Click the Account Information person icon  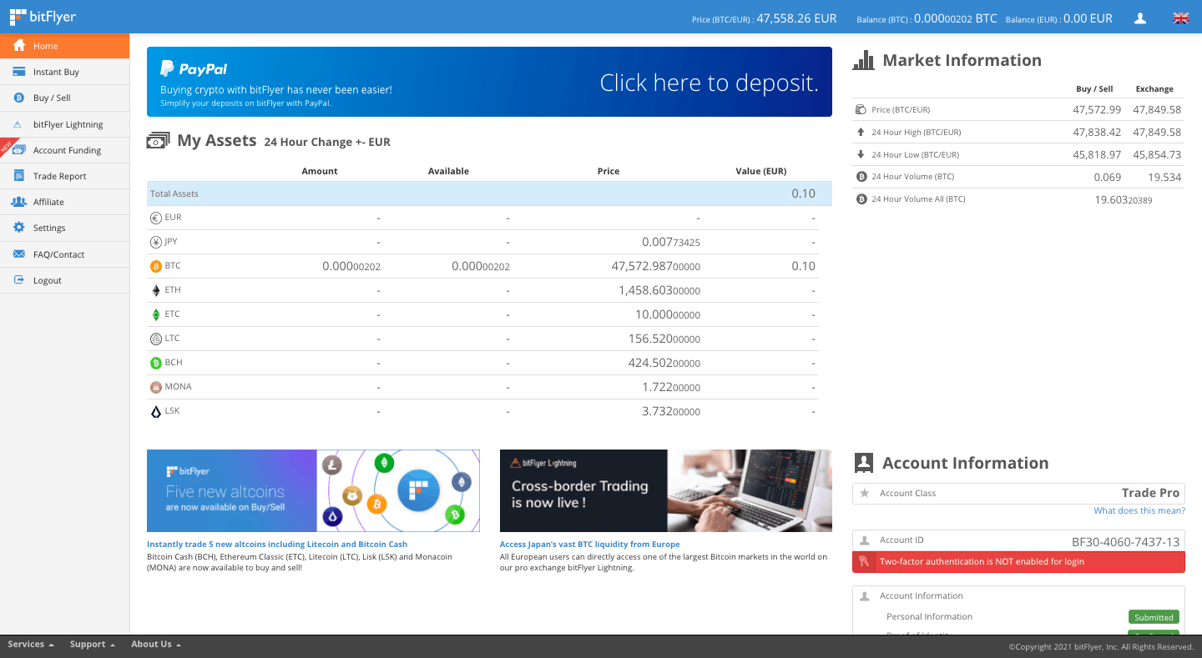[864, 463]
